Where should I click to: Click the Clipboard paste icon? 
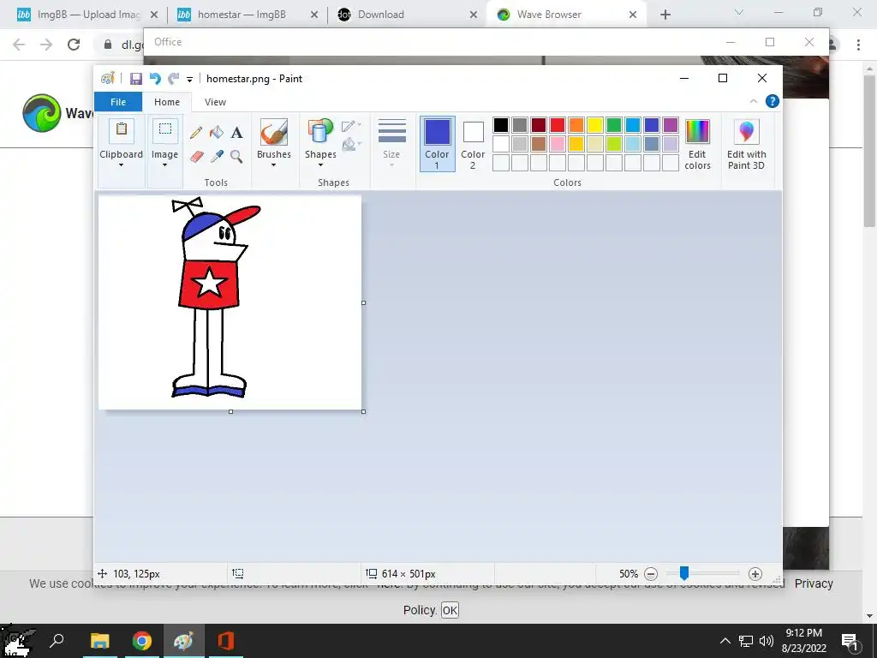point(122,130)
